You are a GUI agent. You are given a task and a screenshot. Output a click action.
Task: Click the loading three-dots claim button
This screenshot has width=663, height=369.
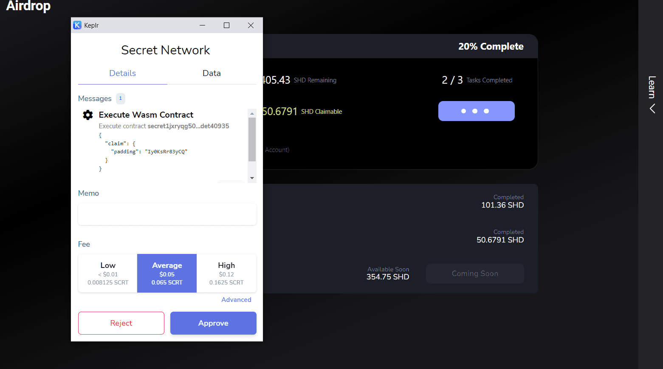coord(477,111)
